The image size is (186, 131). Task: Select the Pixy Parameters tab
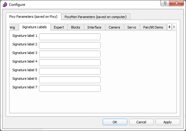(x=33, y=17)
